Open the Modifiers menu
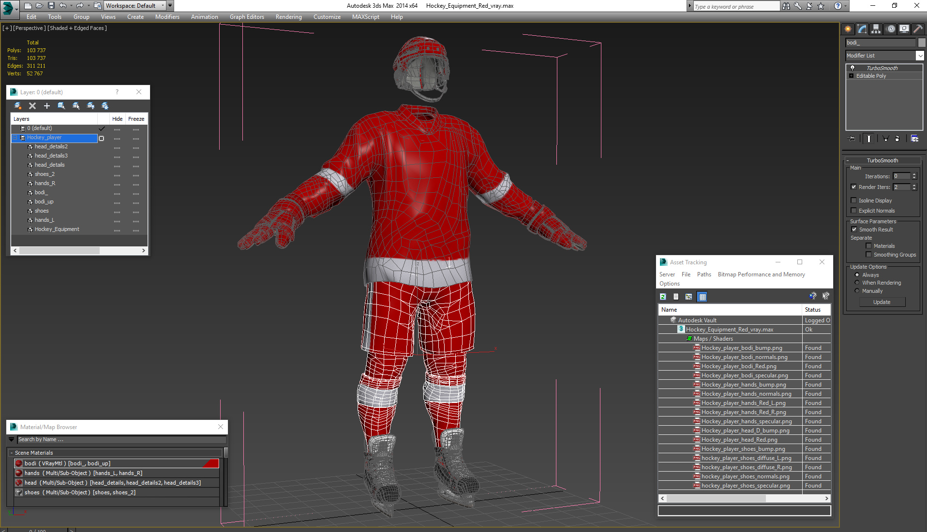This screenshot has height=532, width=927. (167, 17)
